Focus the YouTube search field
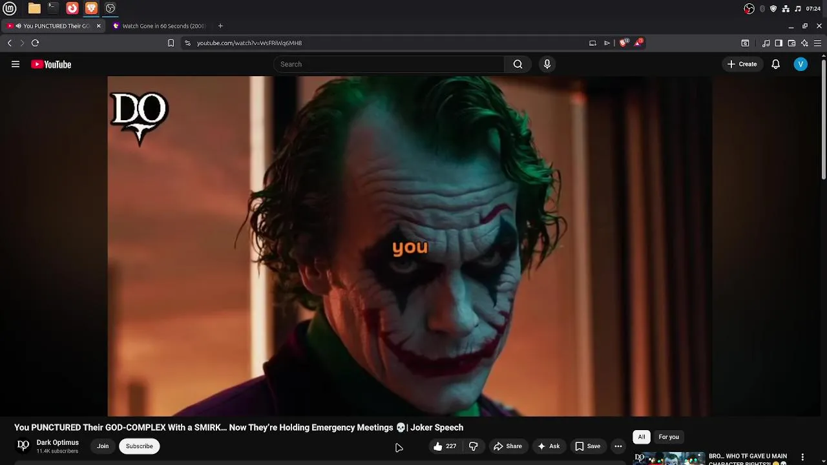This screenshot has width=827, height=465. (x=389, y=64)
